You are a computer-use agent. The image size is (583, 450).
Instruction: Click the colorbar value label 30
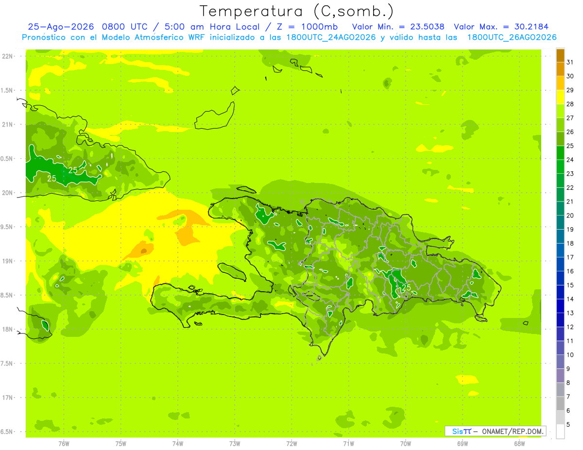coord(570,76)
